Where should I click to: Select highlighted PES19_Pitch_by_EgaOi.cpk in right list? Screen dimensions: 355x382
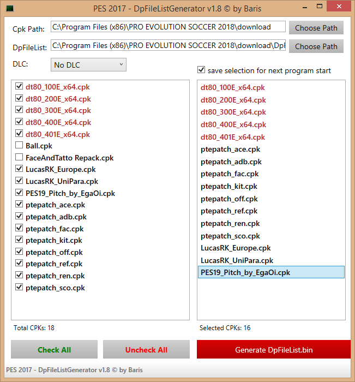pyautogui.click(x=271, y=272)
